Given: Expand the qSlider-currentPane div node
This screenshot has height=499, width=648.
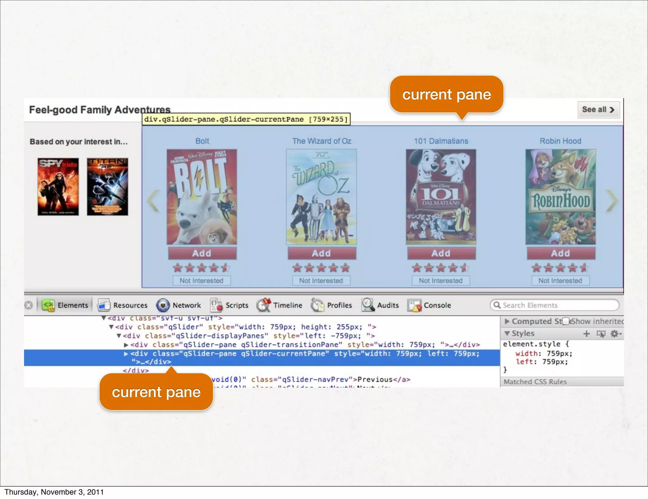Looking at the screenshot, I should click(126, 354).
